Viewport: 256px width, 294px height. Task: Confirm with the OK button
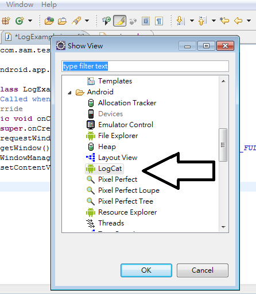(x=146, y=270)
